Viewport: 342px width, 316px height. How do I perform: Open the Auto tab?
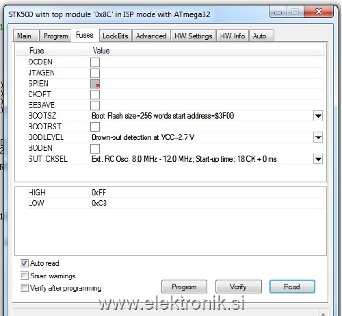261,36
